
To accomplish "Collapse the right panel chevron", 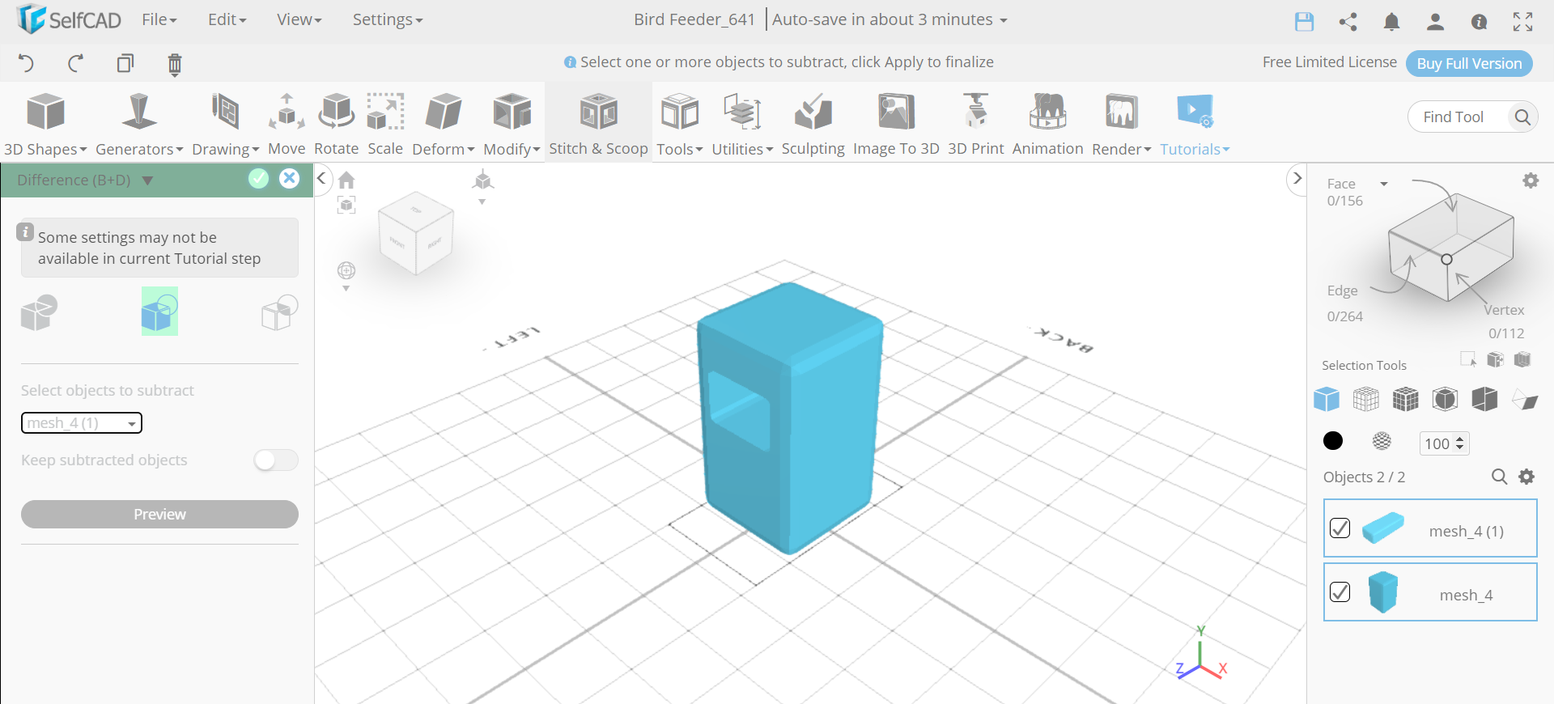I will (x=1297, y=178).
